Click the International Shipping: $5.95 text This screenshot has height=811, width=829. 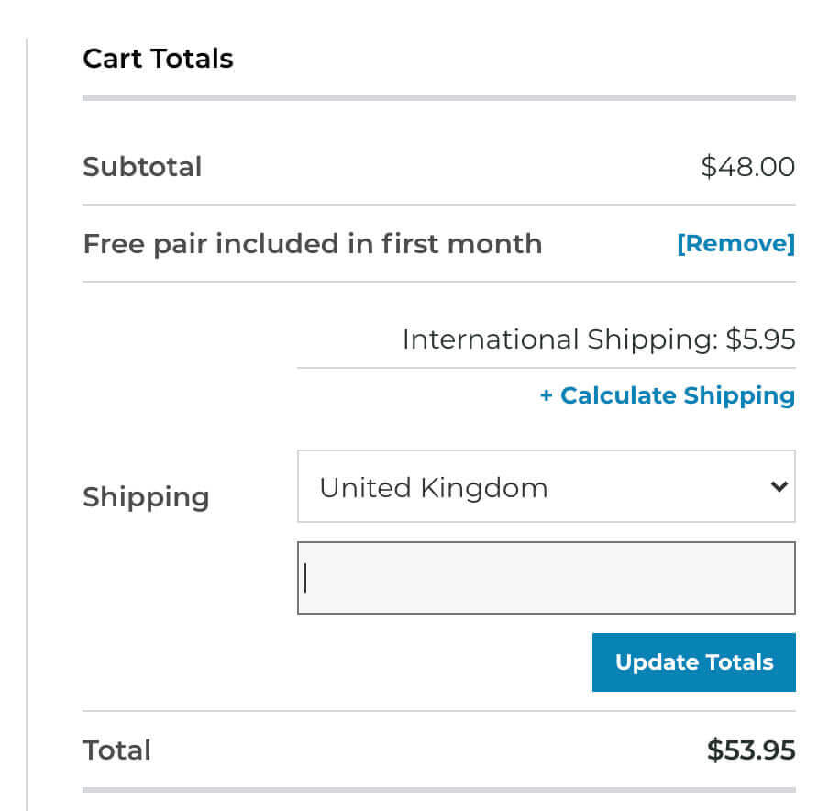[x=599, y=339]
